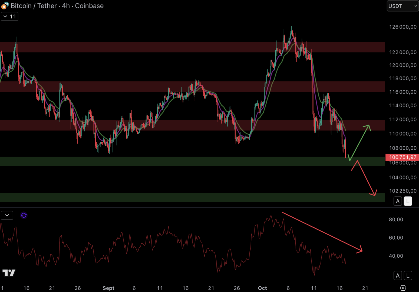The width and height of the screenshot is (419, 292).
Task: Toggle log scale L on indicator pane axis
Action: point(408,276)
